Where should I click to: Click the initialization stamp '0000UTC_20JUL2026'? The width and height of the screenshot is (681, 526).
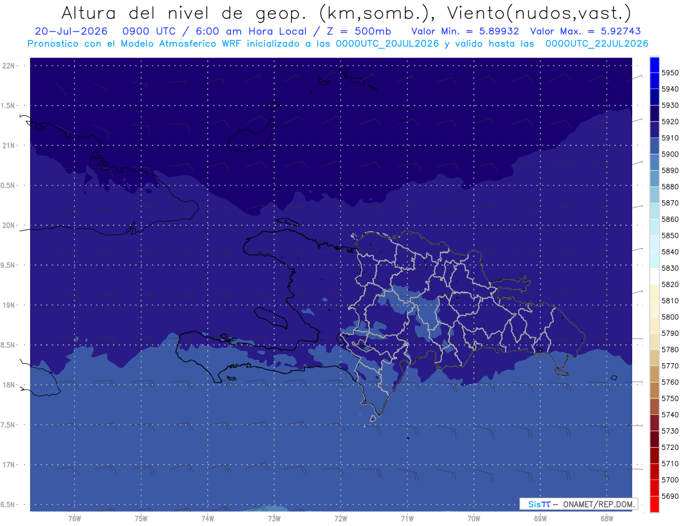click(x=387, y=43)
